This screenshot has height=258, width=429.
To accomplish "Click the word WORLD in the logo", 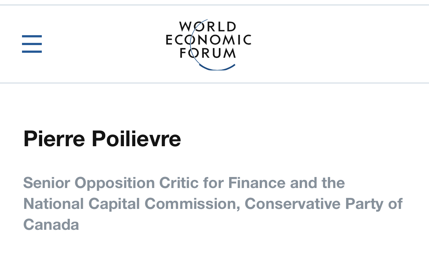I will tap(208, 27).
